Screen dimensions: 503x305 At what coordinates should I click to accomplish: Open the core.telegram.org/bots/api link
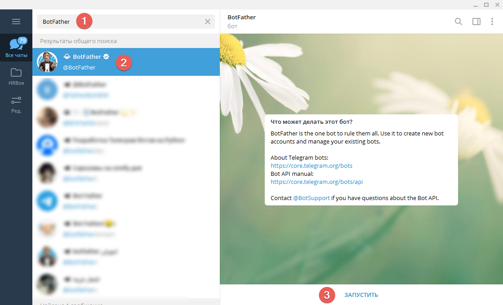pyautogui.click(x=316, y=182)
